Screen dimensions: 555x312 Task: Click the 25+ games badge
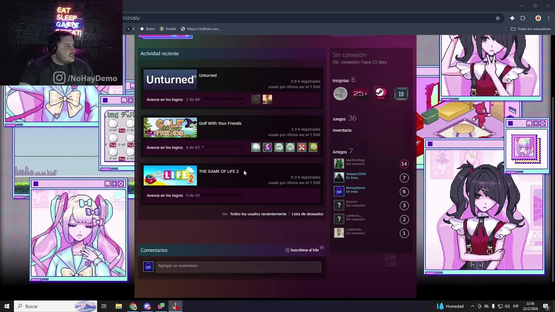[x=360, y=94]
